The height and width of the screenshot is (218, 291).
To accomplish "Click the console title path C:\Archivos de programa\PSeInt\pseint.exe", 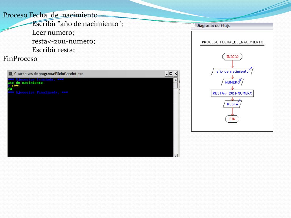I will click(49, 74).
